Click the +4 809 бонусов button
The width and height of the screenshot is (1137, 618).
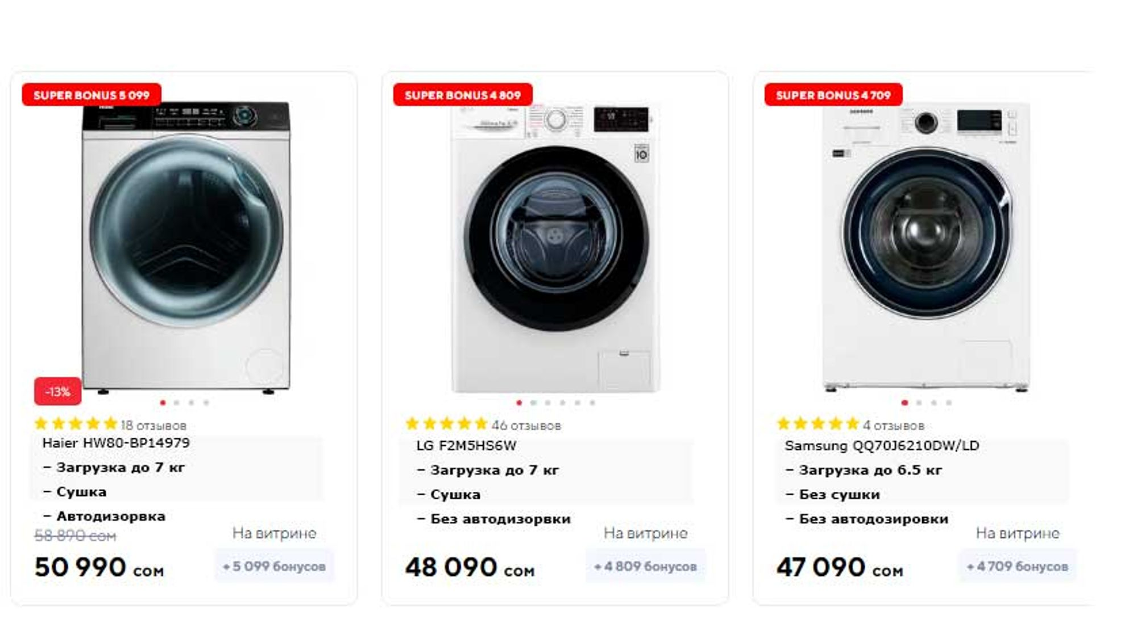pyautogui.click(x=645, y=566)
